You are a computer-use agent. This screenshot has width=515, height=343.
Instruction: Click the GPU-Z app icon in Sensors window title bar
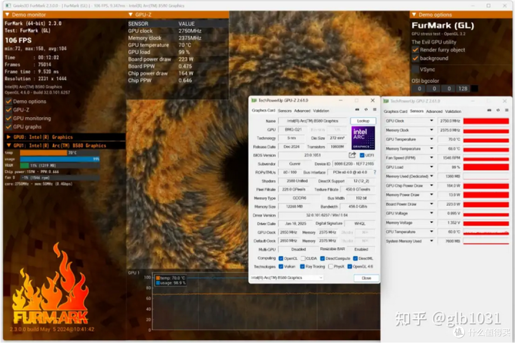(x=386, y=101)
